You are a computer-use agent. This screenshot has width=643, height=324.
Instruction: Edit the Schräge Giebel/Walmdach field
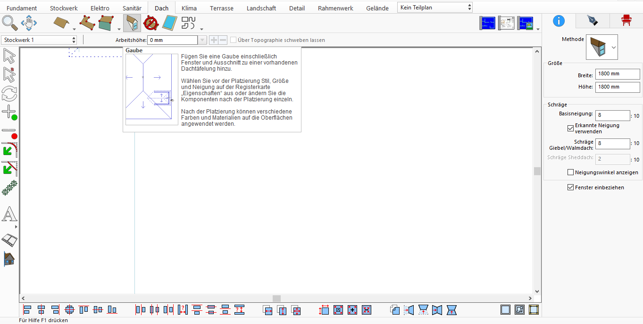coord(613,143)
